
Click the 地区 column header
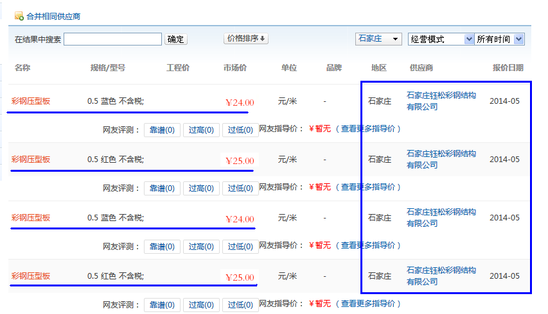pyautogui.click(x=379, y=68)
